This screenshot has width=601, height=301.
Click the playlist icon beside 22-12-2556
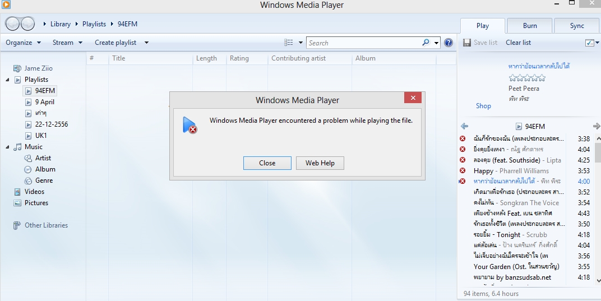pos(29,124)
